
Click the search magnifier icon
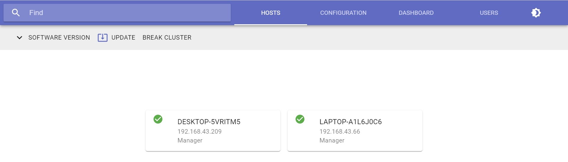(x=16, y=13)
